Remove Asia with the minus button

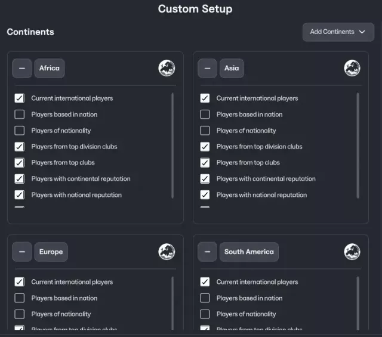[x=207, y=68]
